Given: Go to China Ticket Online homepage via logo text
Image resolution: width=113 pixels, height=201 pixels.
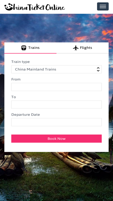Looking at the screenshot, I should pyautogui.click(x=39, y=7).
